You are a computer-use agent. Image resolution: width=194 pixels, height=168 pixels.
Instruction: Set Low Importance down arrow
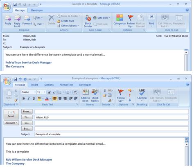(x=130, y=100)
